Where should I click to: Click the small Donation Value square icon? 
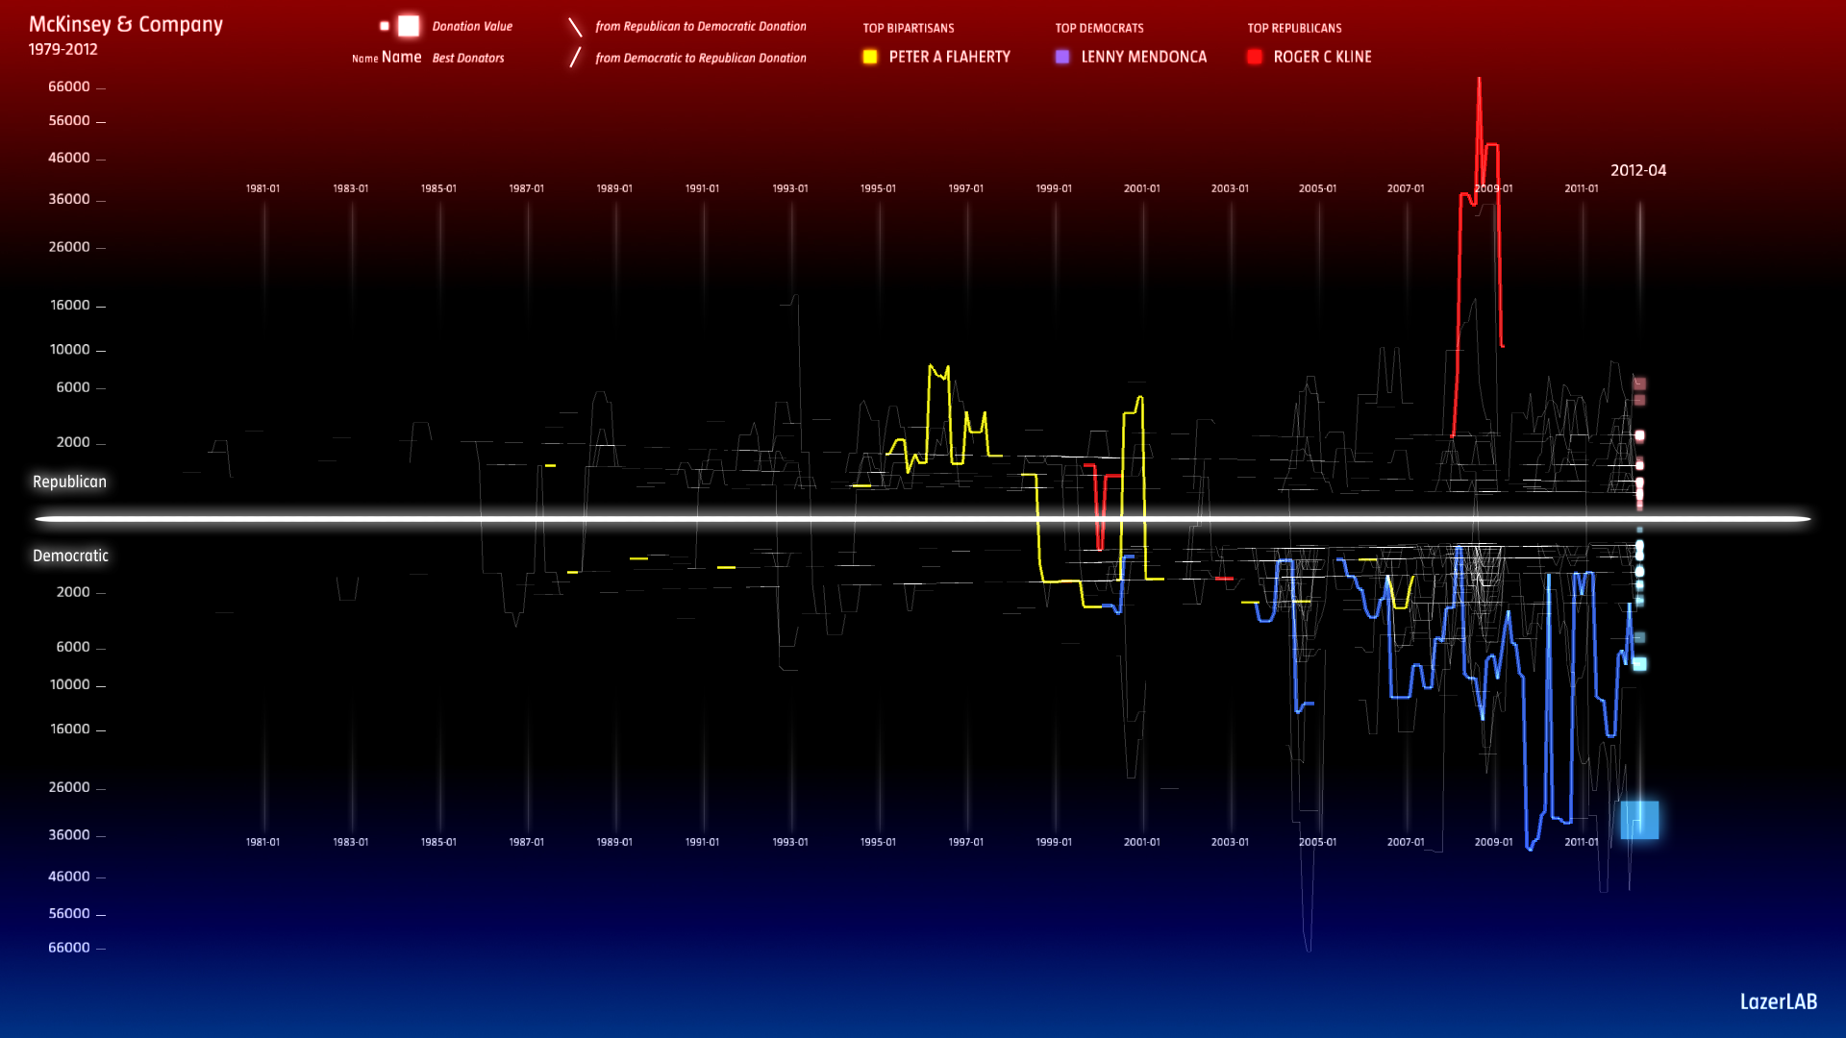coord(385,26)
